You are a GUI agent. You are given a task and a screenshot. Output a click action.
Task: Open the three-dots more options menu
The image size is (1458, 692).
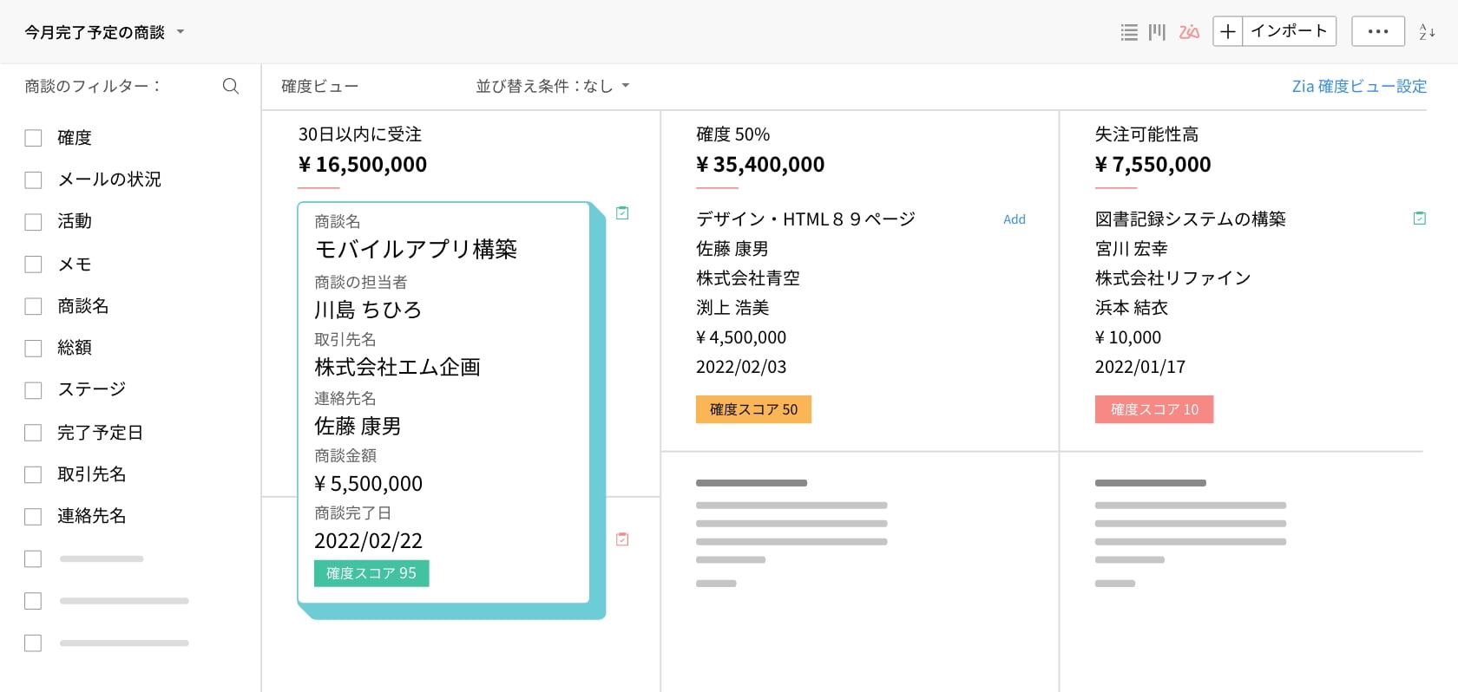click(x=1377, y=32)
